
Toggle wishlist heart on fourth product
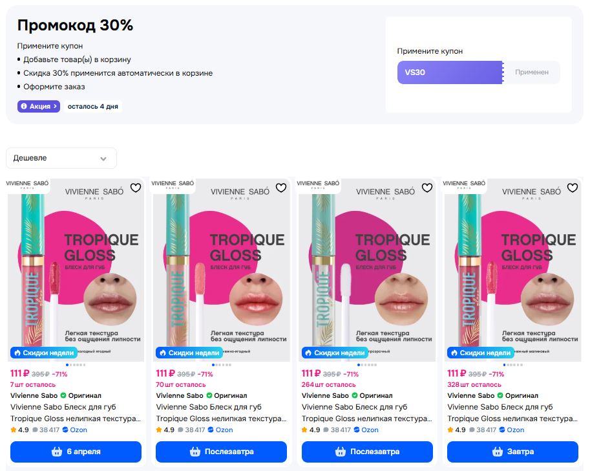pyautogui.click(x=573, y=188)
